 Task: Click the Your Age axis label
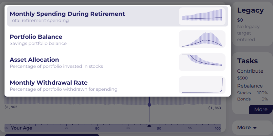pyautogui.click(x=21, y=128)
